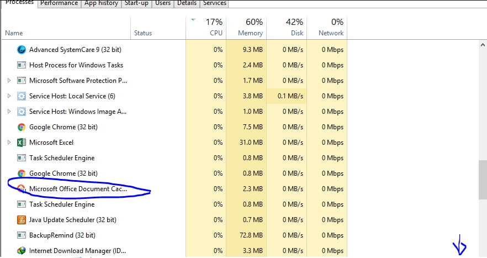The width and height of the screenshot is (487, 258).
Task: Click the vertical scrollbar thumb
Action: pyautogui.click(x=483, y=180)
